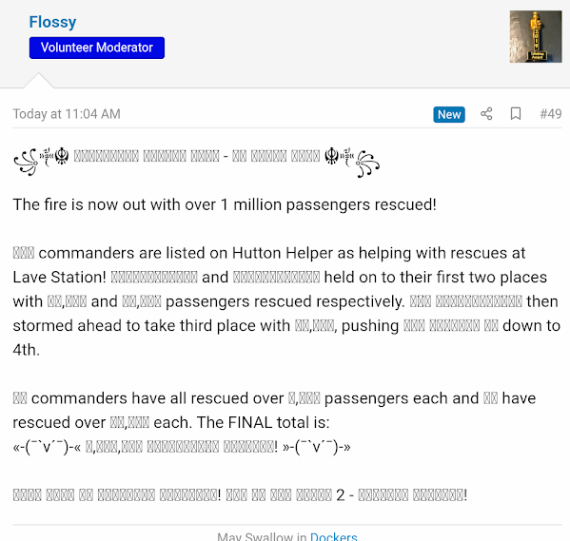
Task: Share this post via the share icon
Action: point(486,114)
